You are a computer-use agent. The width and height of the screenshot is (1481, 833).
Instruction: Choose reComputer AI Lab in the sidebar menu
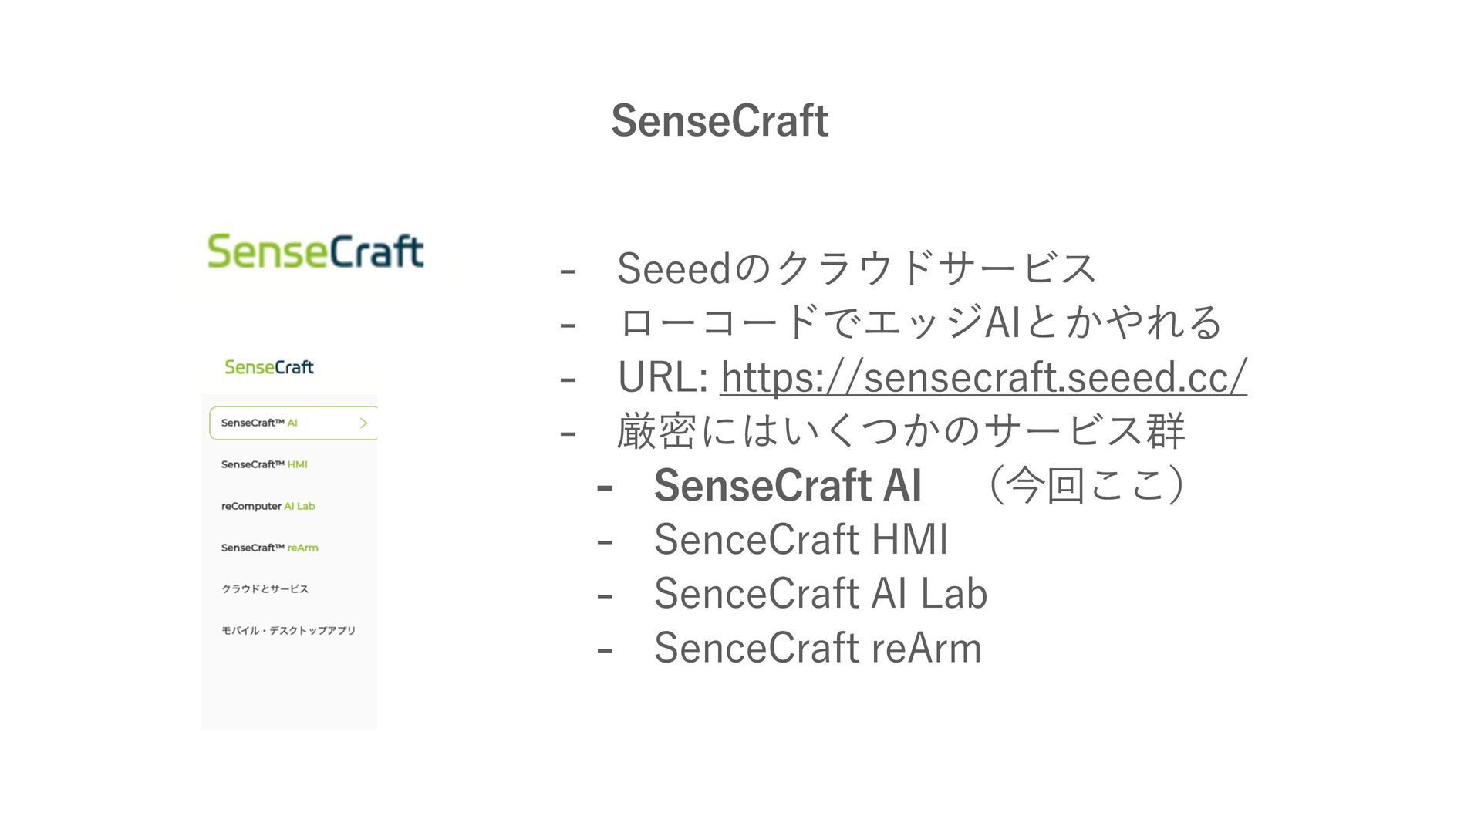tap(268, 506)
